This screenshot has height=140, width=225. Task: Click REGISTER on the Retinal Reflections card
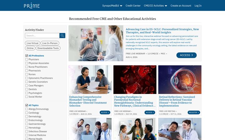click(194, 112)
